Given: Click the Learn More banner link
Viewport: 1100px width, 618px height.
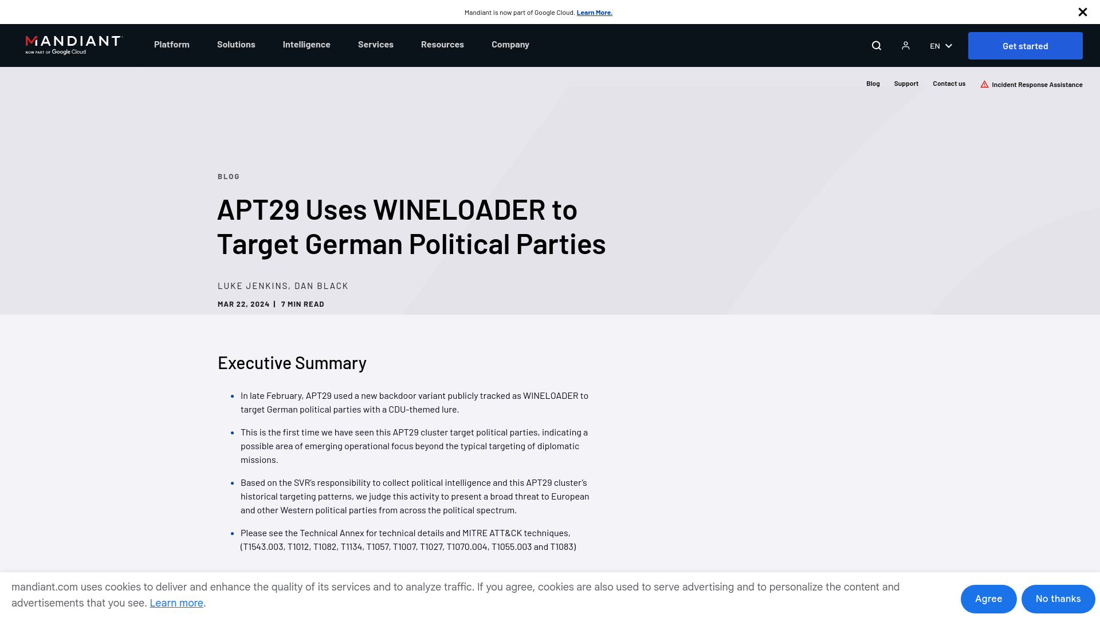Looking at the screenshot, I should (595, 12).
